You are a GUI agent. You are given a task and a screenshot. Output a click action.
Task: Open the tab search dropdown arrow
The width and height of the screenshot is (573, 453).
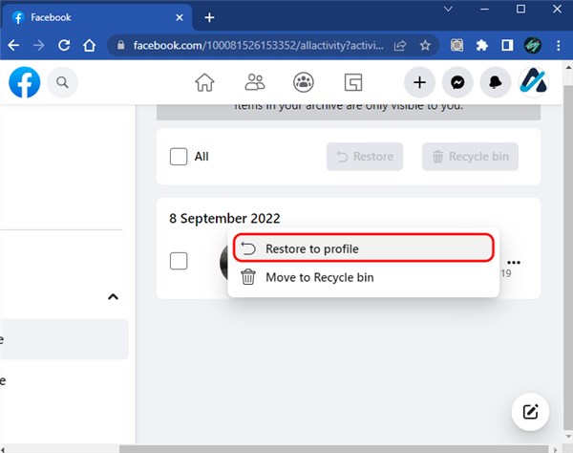click(448, 9)
